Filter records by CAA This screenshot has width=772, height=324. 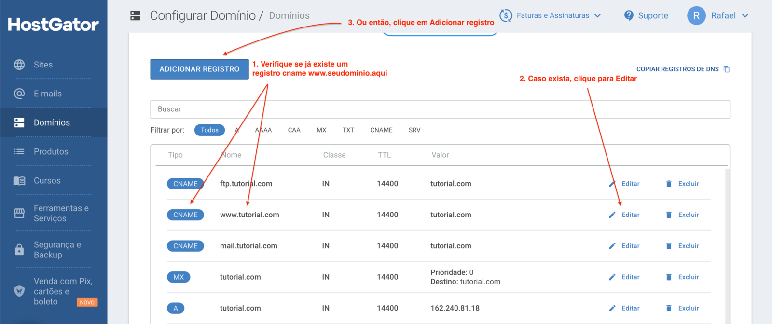(x=294, y=130)
